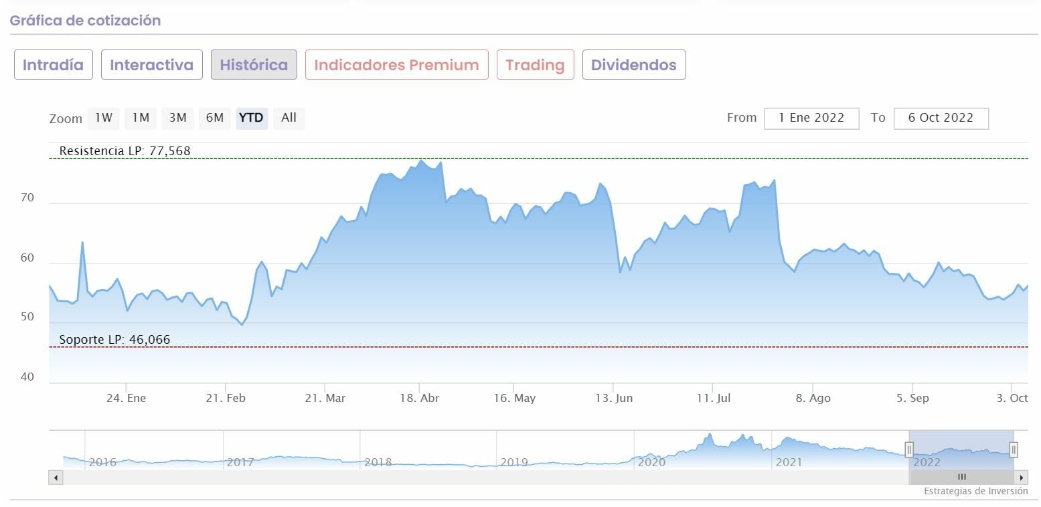Click the right navigator range handle
Image resolution: width=1041 pixels, height=507 pixels.
point(1014,449)
